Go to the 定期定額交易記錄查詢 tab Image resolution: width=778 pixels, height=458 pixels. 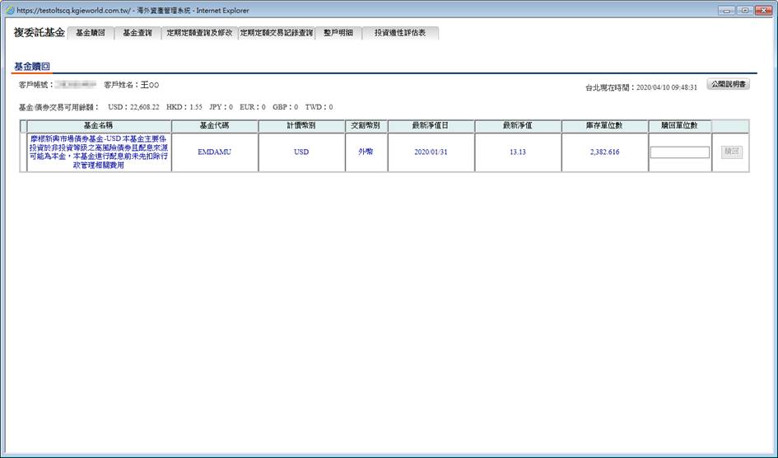pyautogui.click(x=276, y=33)
